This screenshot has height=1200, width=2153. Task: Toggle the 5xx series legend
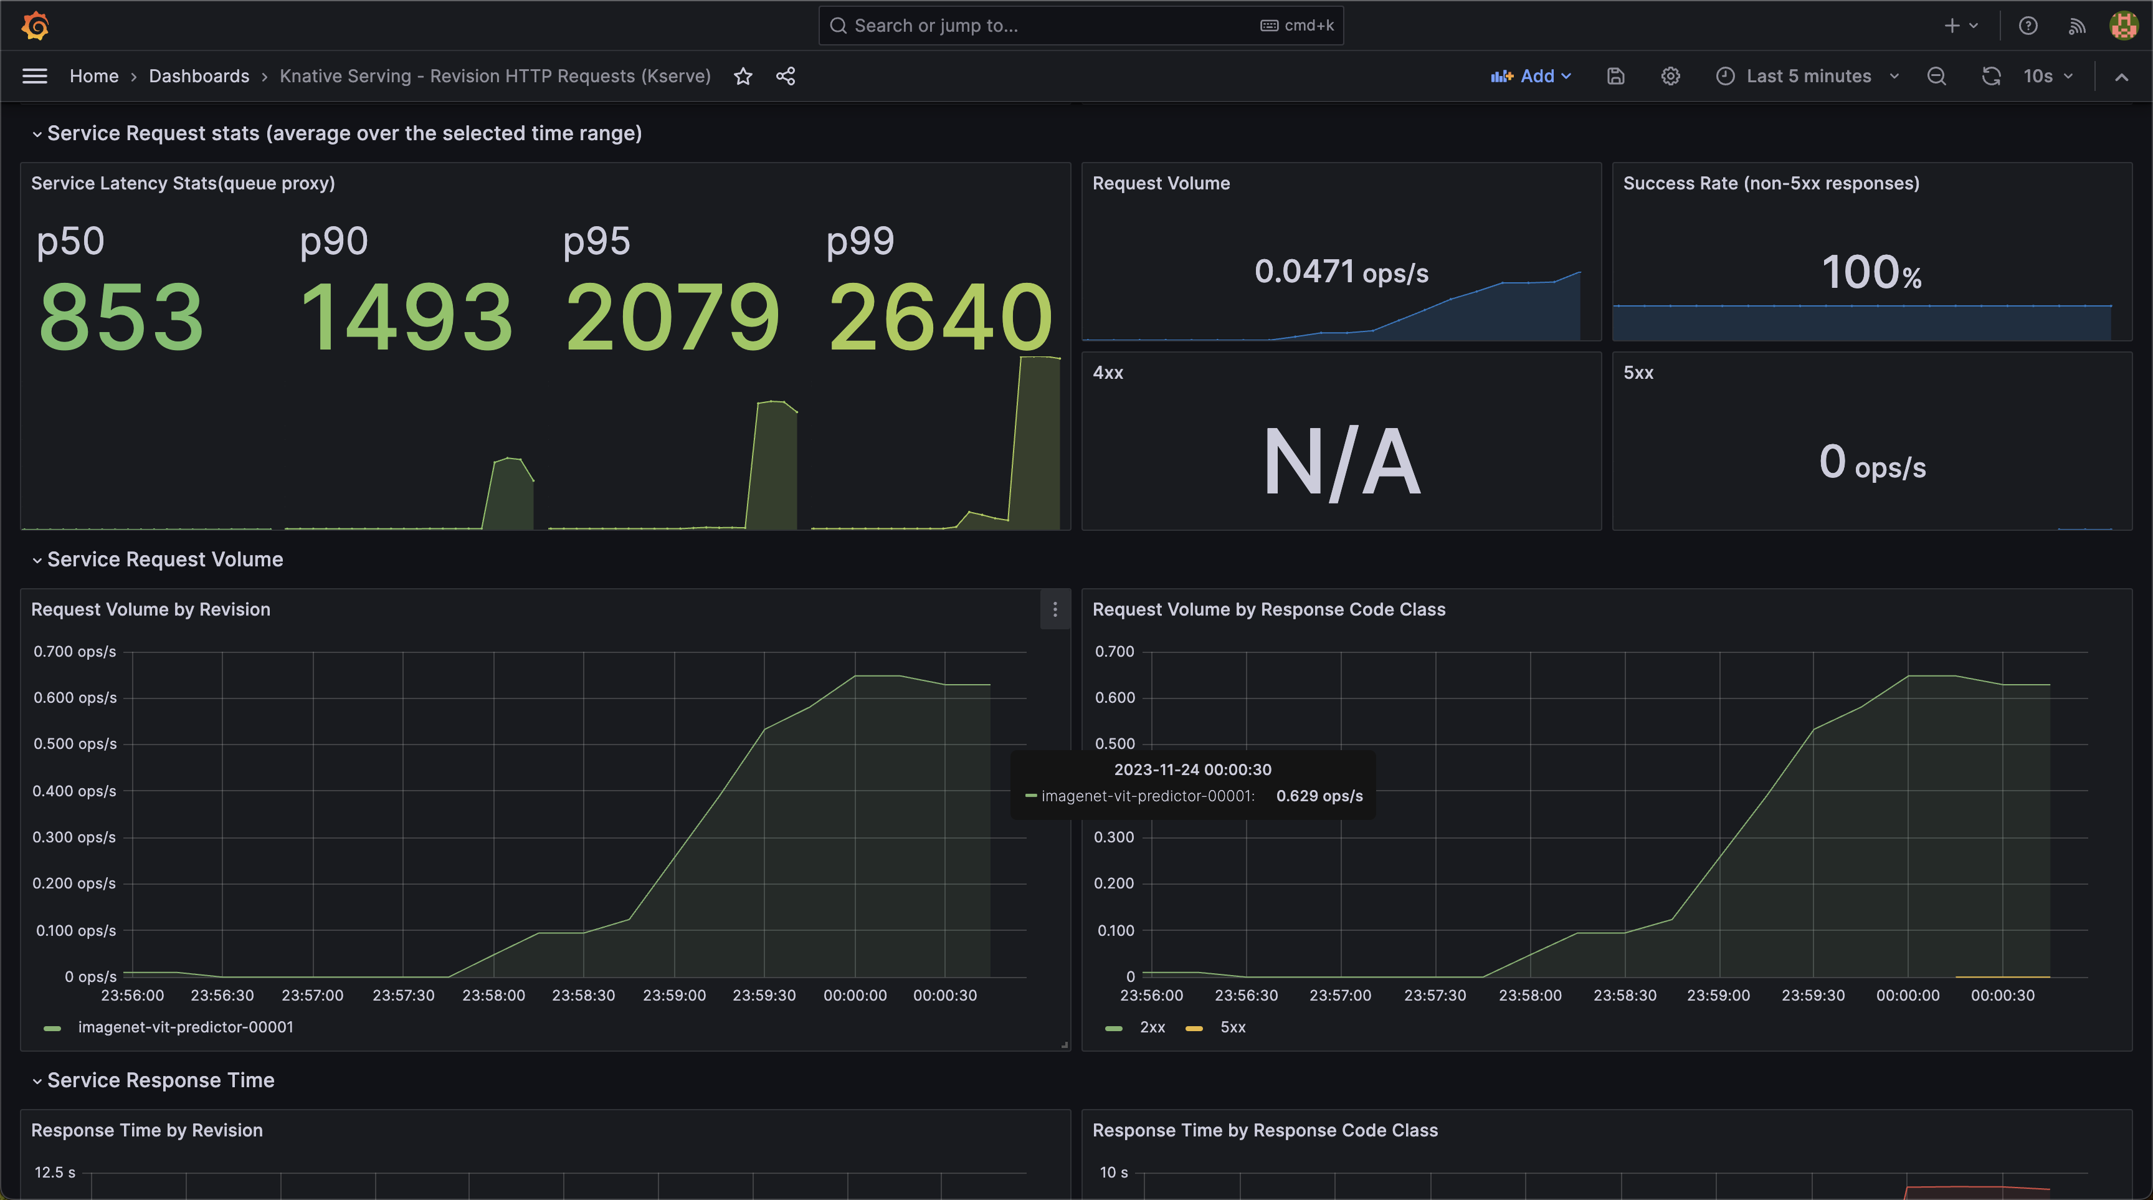(x=1232, y=1027)
